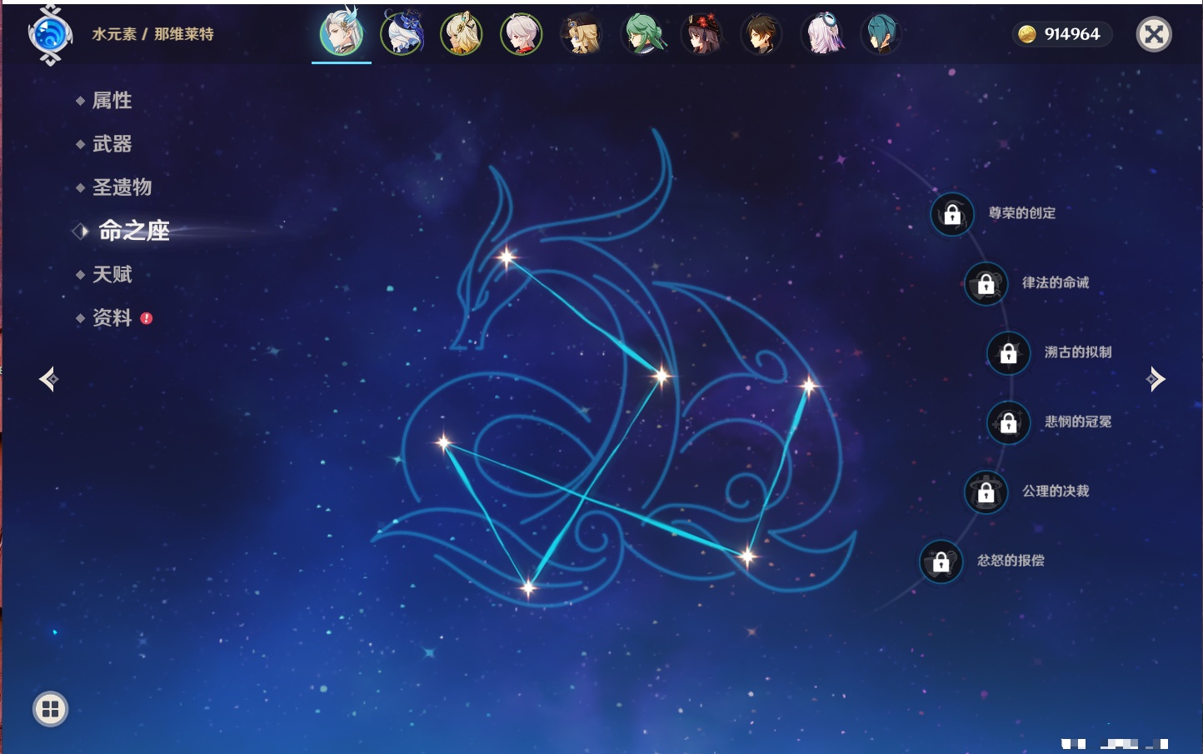The width and height of the screenshot is (1203, 754).
Task: Go to previous character with left arrow
Action: 48,379
